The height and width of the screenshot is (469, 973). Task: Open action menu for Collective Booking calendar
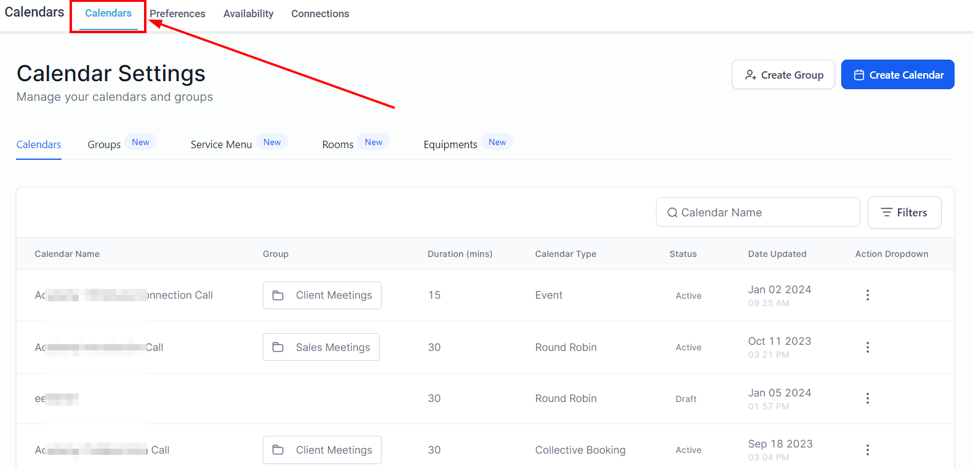tap(867, 450)
